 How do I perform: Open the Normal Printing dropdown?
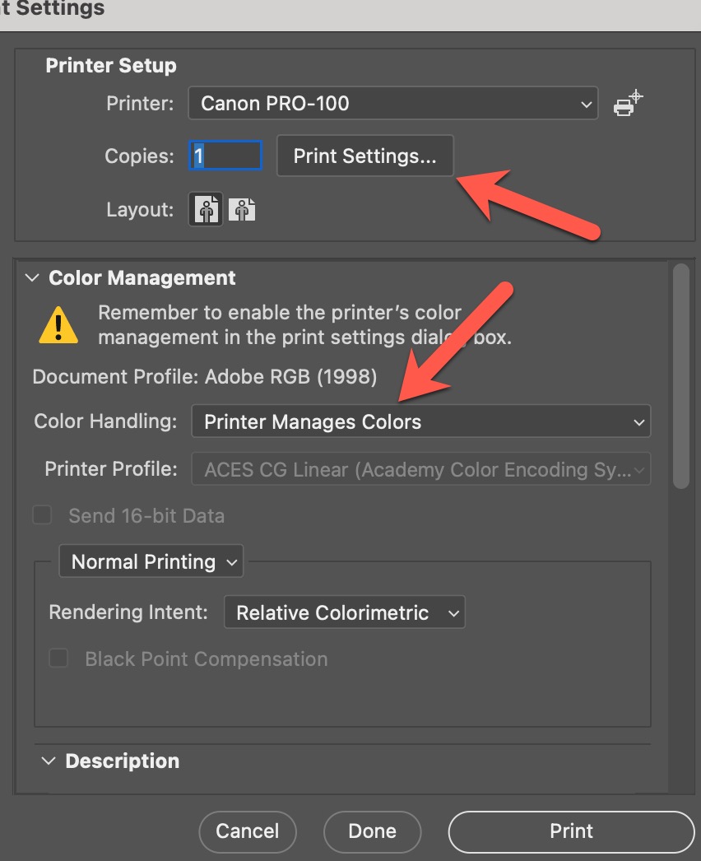pos(151,562)
